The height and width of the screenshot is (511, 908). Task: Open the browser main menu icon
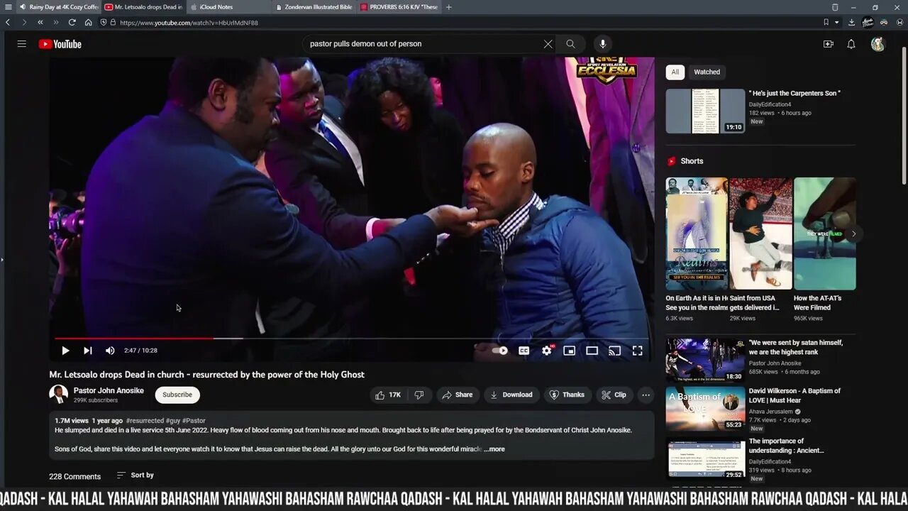coord(8,7)
